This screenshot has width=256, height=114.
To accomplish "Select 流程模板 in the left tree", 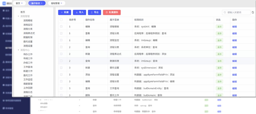I will pyautogui.click(x=28, y=21).
